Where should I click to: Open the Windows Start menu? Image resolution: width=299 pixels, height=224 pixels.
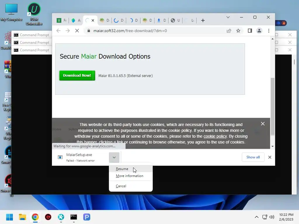coord(9,217)
